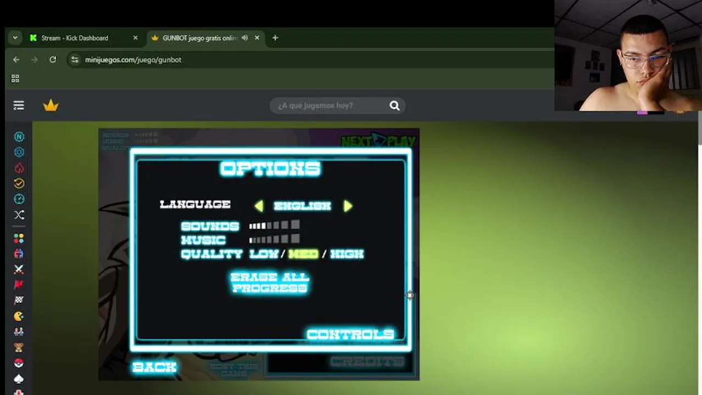
Task: Open the teddy bear category icon
Action: tap(19, 347)
